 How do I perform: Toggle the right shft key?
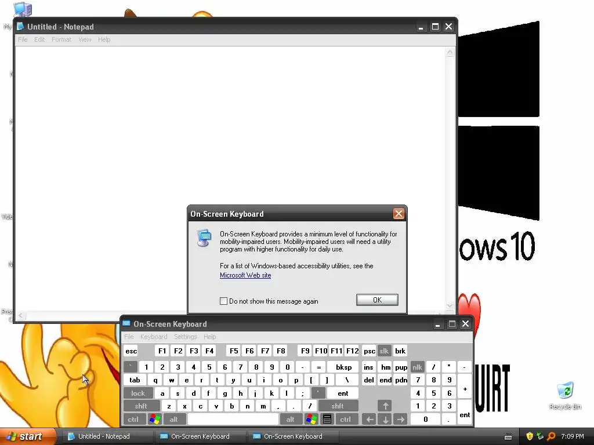pos(338,406)
